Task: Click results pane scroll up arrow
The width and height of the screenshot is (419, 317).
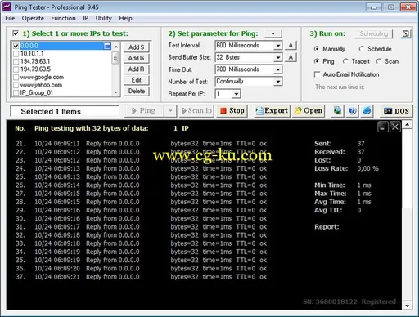Action: click(x=408, y=125)
